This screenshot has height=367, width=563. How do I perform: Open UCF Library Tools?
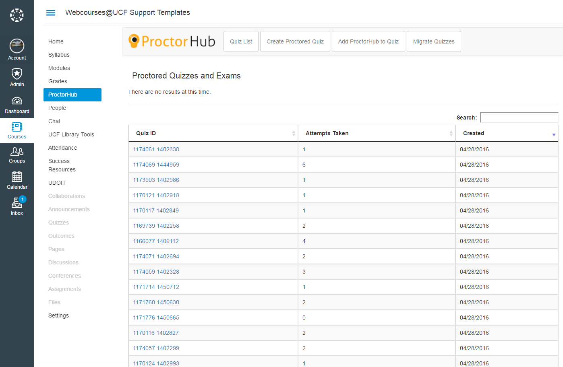pos(71,134)
